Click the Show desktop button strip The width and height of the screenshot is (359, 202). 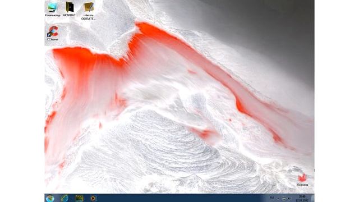click(312, 198)
